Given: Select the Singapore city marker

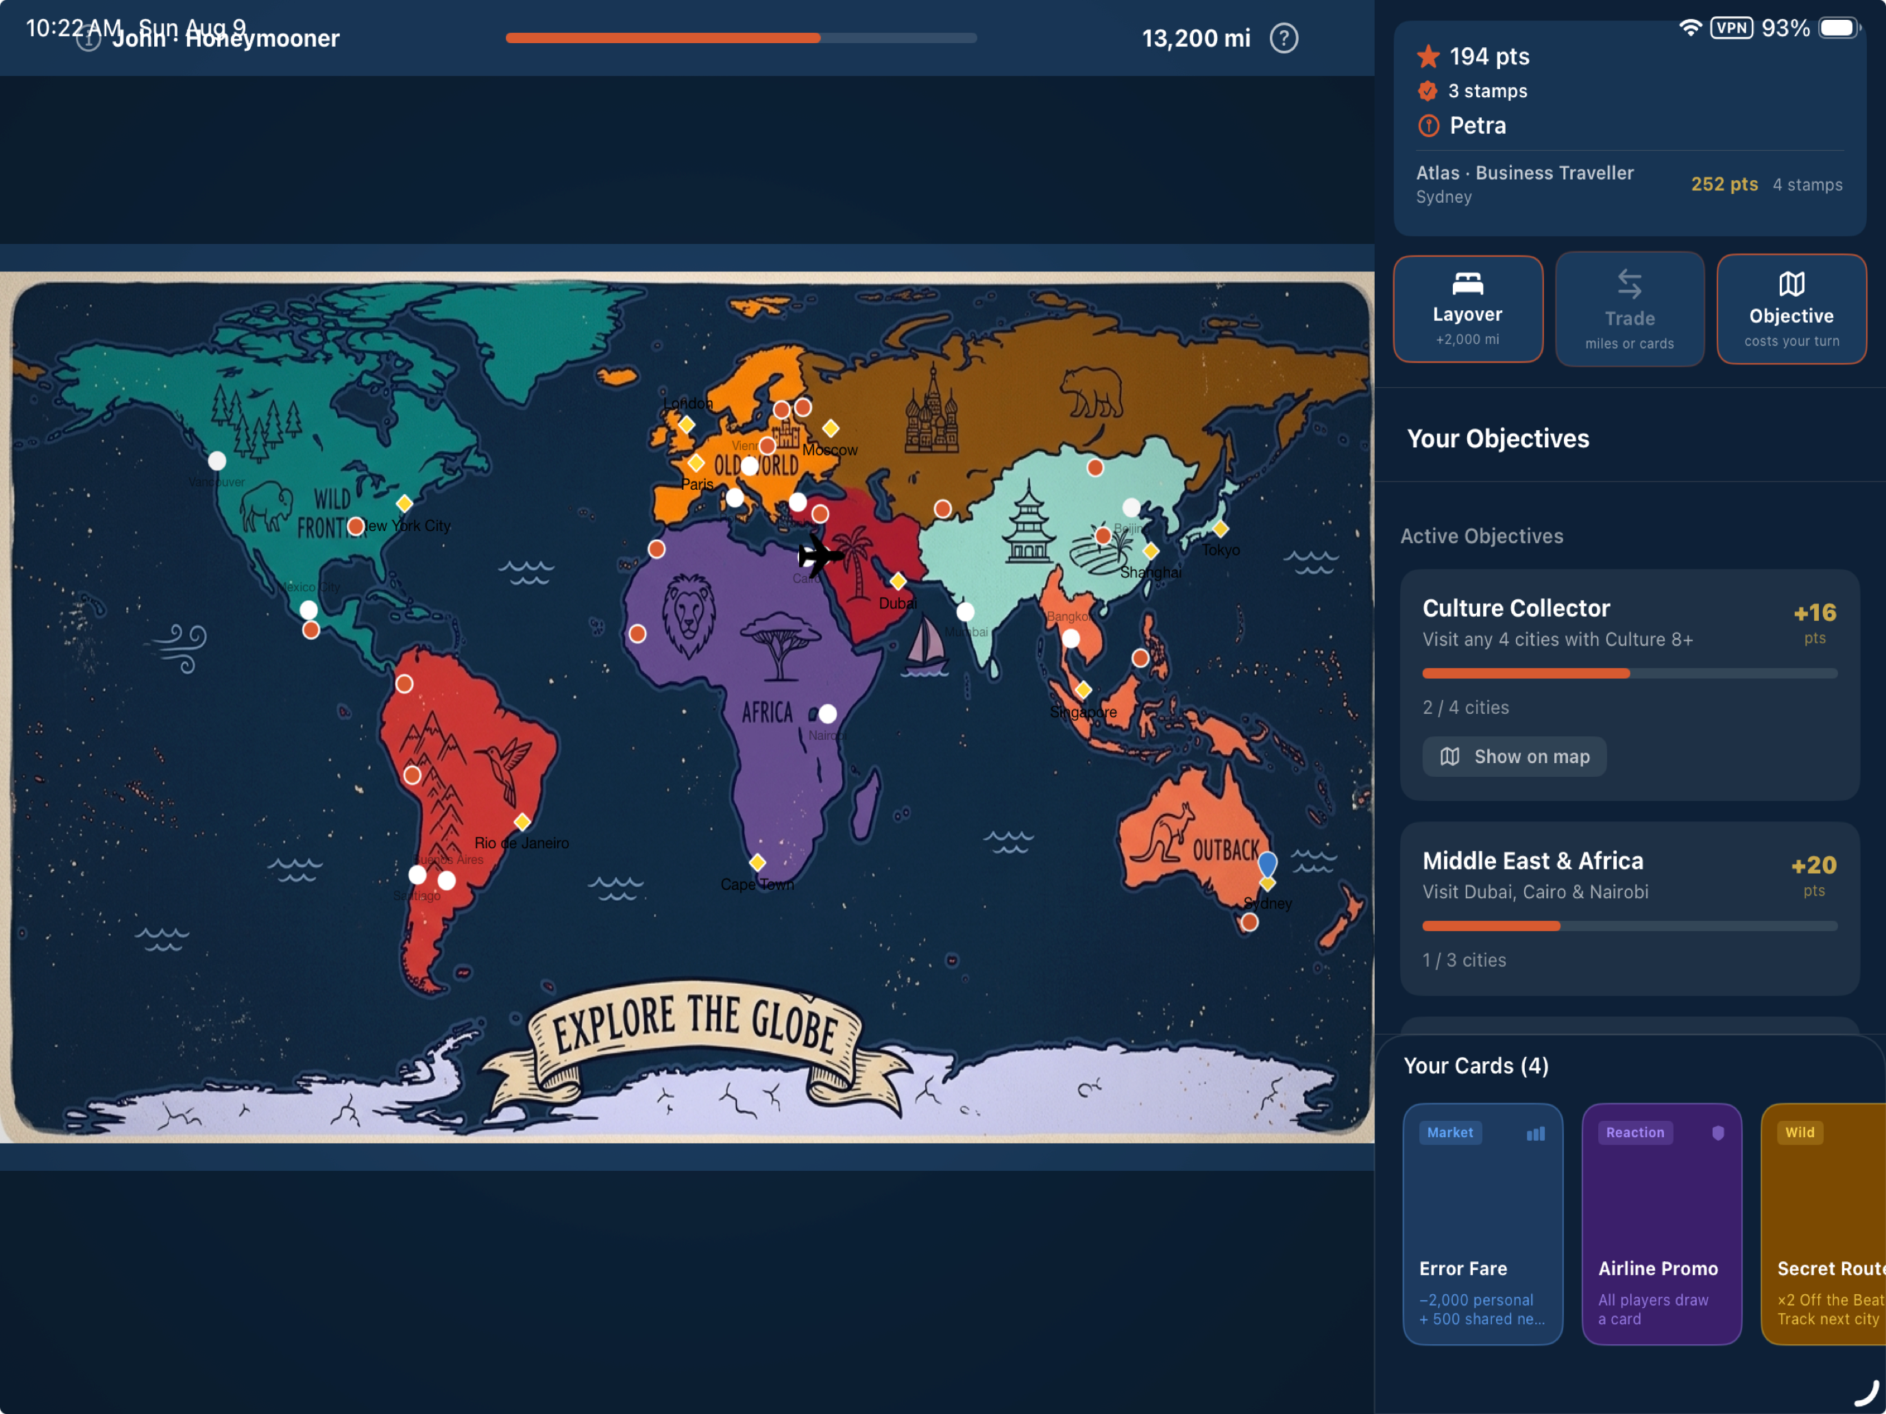Looking at the screenshot, I should [x=1083, y=689].
